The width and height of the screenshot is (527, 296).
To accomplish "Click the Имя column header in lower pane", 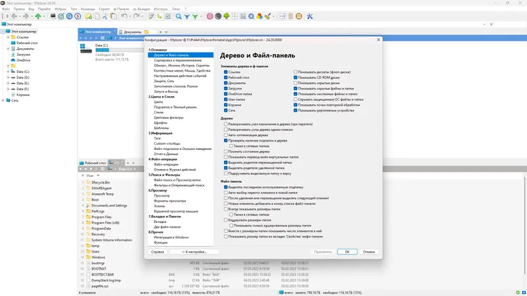I will coord(90,175).
